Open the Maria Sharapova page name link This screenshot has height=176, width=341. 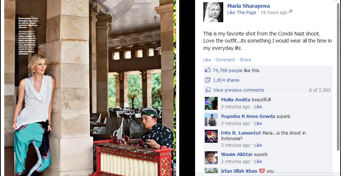click(x=248, y=6)
